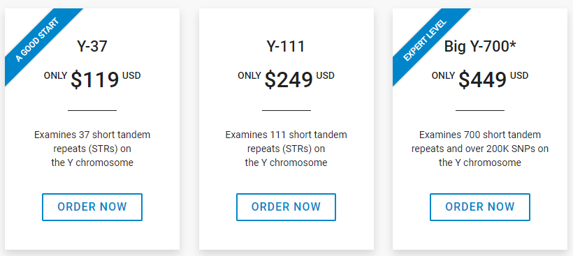
Task: Click ORDER NOW under the Y-111 card
Action: 286,207
